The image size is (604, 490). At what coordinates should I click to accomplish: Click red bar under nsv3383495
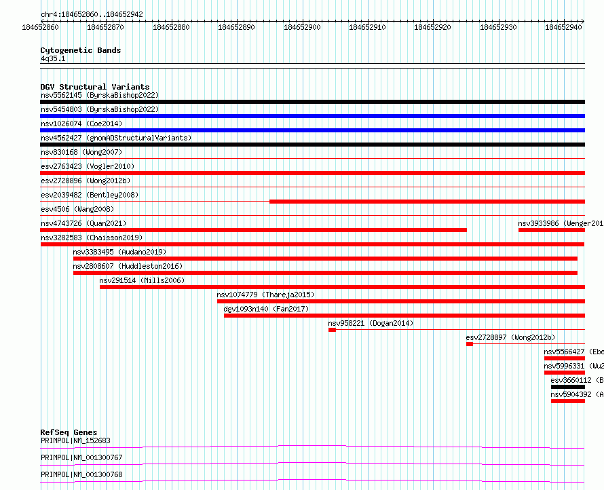(x=325, y=259)
